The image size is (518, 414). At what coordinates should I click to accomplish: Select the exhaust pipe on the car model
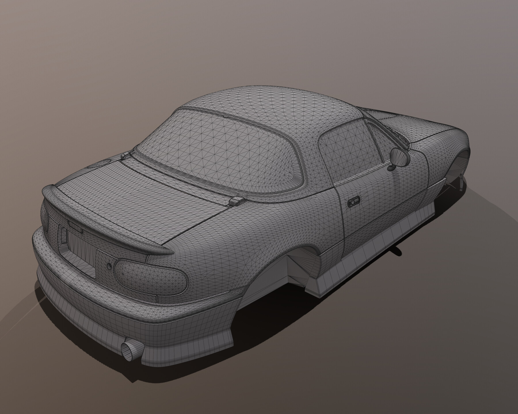[x=132, y=350]
